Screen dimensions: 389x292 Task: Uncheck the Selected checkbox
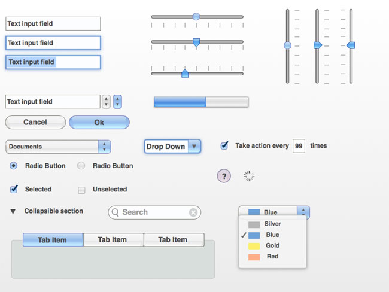14,189
